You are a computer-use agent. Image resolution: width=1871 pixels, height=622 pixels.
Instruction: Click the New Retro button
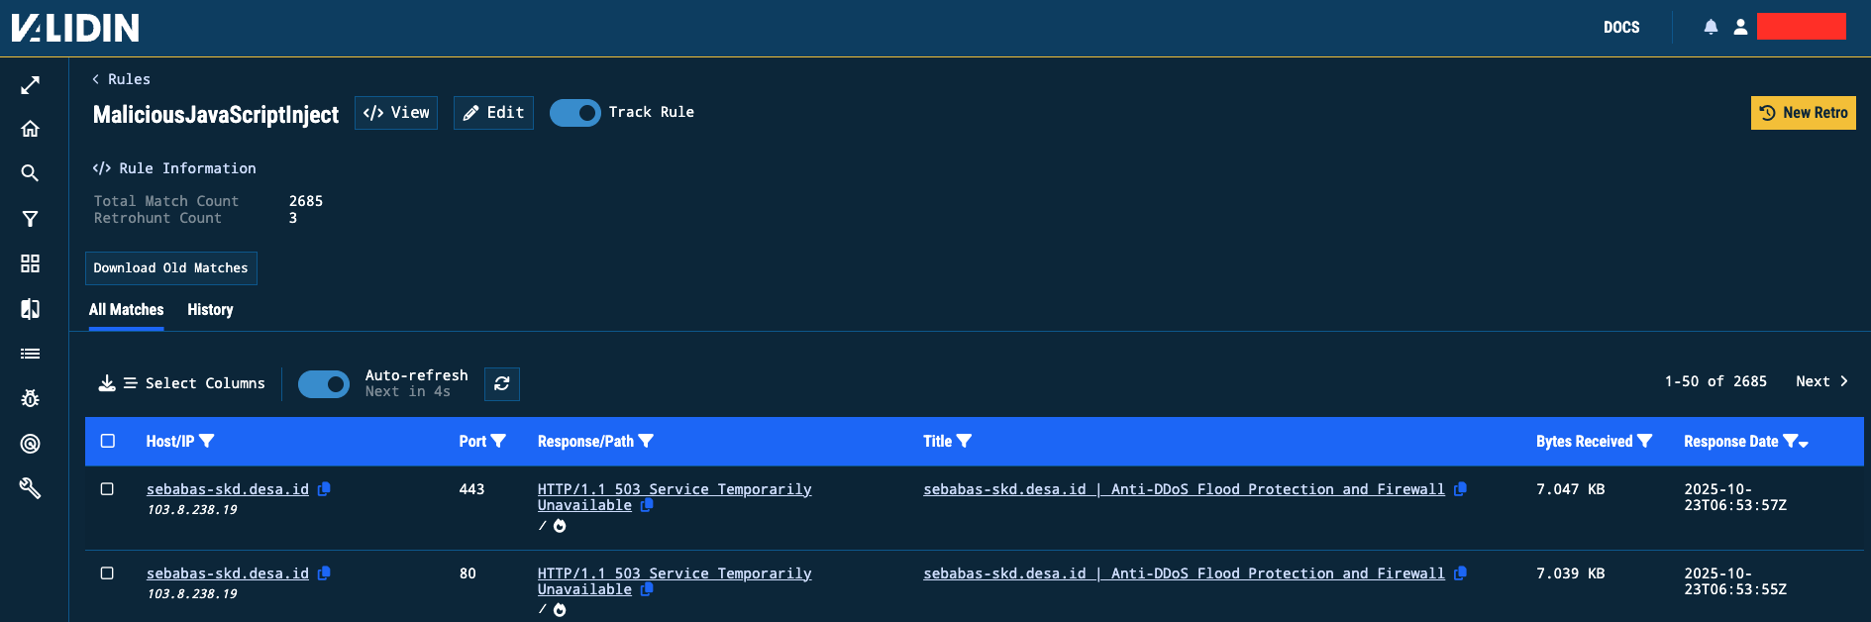pos(1803,113)
